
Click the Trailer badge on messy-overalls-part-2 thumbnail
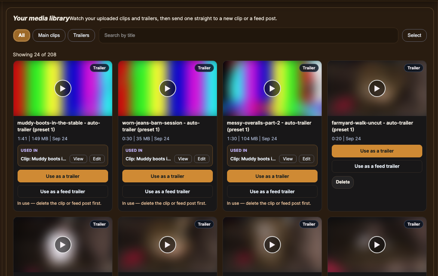(309, 68)
